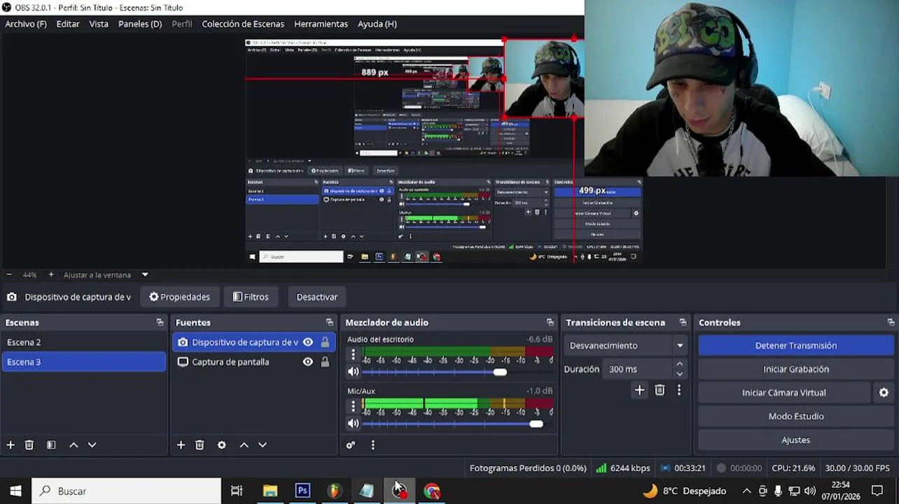899x504 pixels.
Task: Open advanced audio properties gears icon
Action: click(351, 444)
